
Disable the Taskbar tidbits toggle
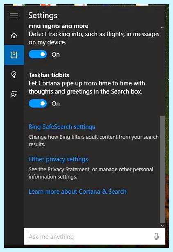[x=38, y=104]
